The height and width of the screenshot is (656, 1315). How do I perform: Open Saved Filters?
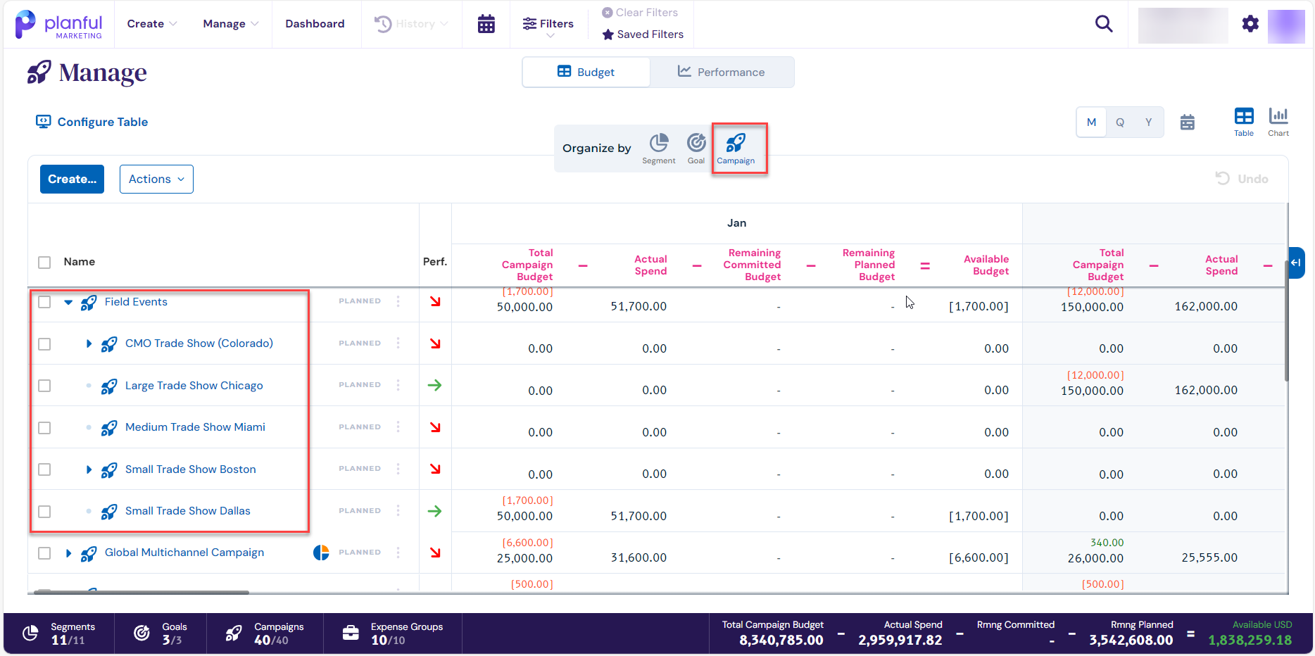pos(643,34)
